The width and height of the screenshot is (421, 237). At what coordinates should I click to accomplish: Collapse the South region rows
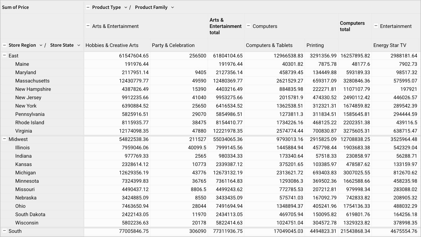point(4,231)
